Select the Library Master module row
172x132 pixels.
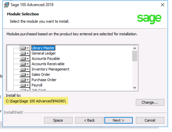click(43, 48)
